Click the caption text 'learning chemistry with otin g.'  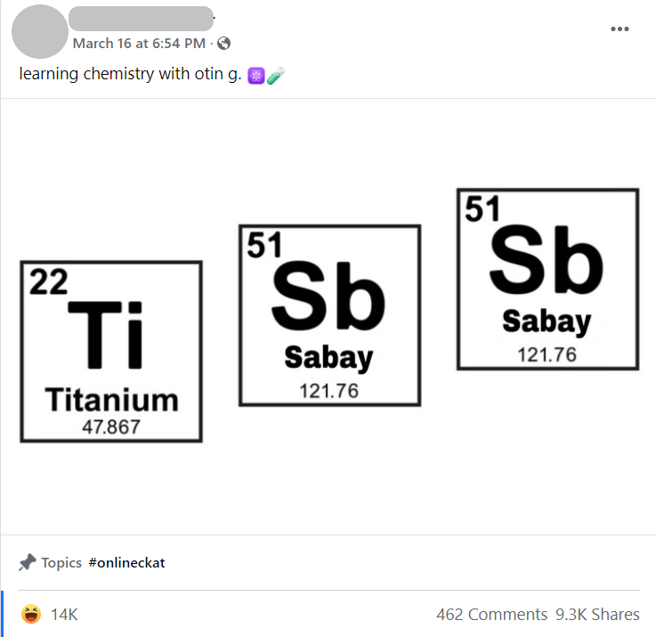pos(131,74)
